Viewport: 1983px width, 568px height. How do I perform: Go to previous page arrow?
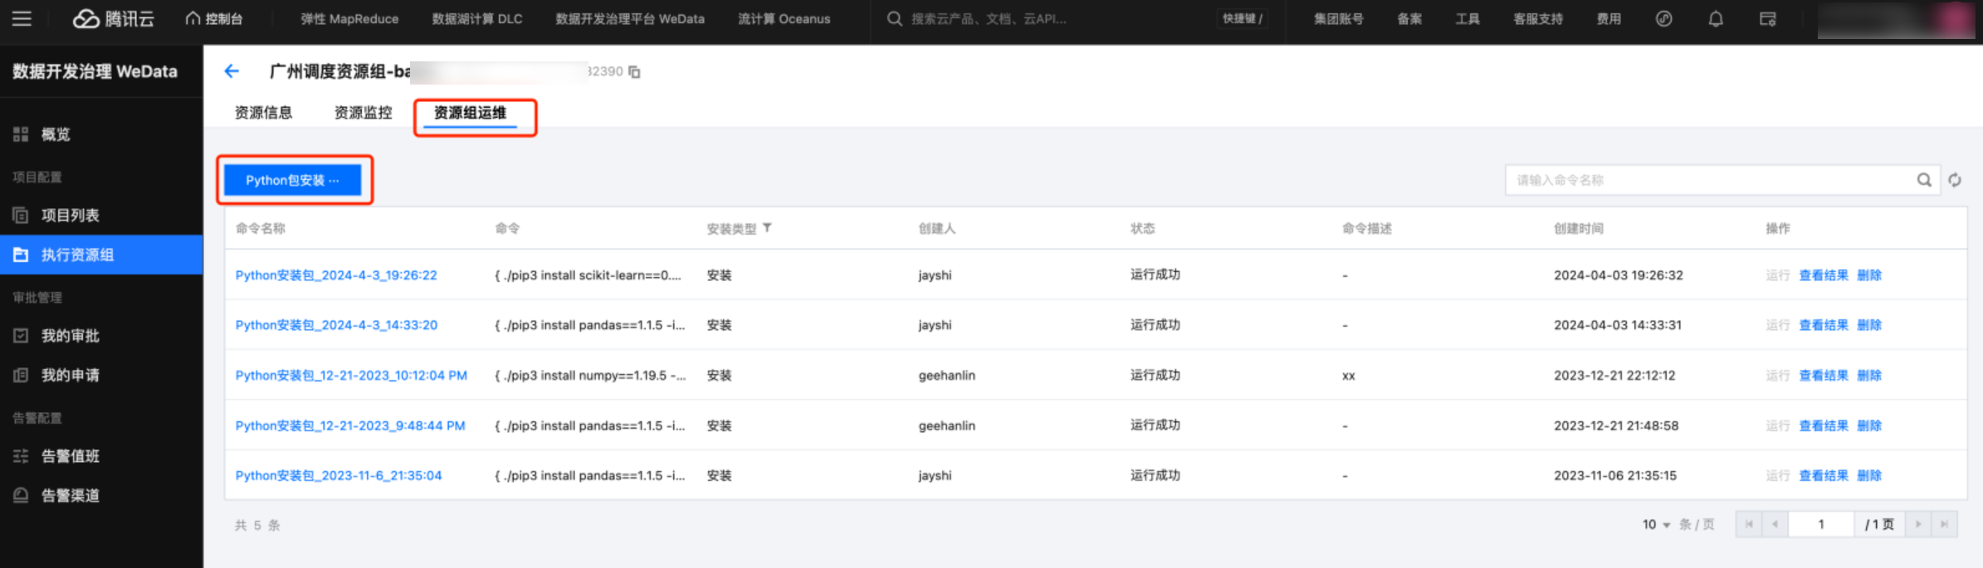pyautogui.click(x=1775, y=524)
